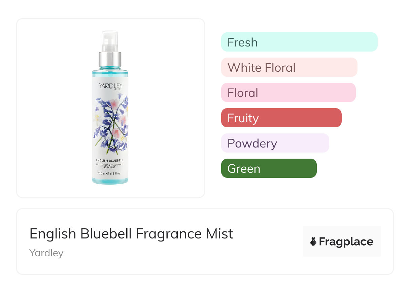410x291 pixels.
Task: Click the 200ml 6.8 fl.oz text on the bottle
Action: [x=109, y=173]
